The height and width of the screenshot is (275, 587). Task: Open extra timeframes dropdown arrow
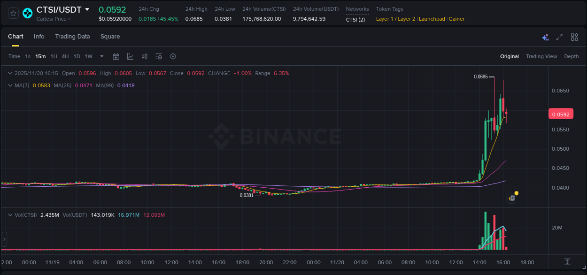coord(101,56)
